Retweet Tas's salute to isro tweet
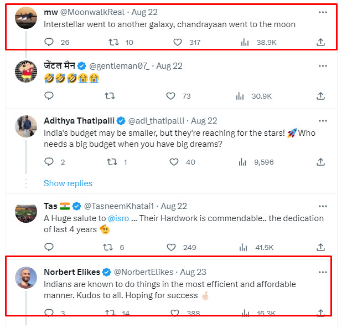347x327 pixels. tap(110, 247)
